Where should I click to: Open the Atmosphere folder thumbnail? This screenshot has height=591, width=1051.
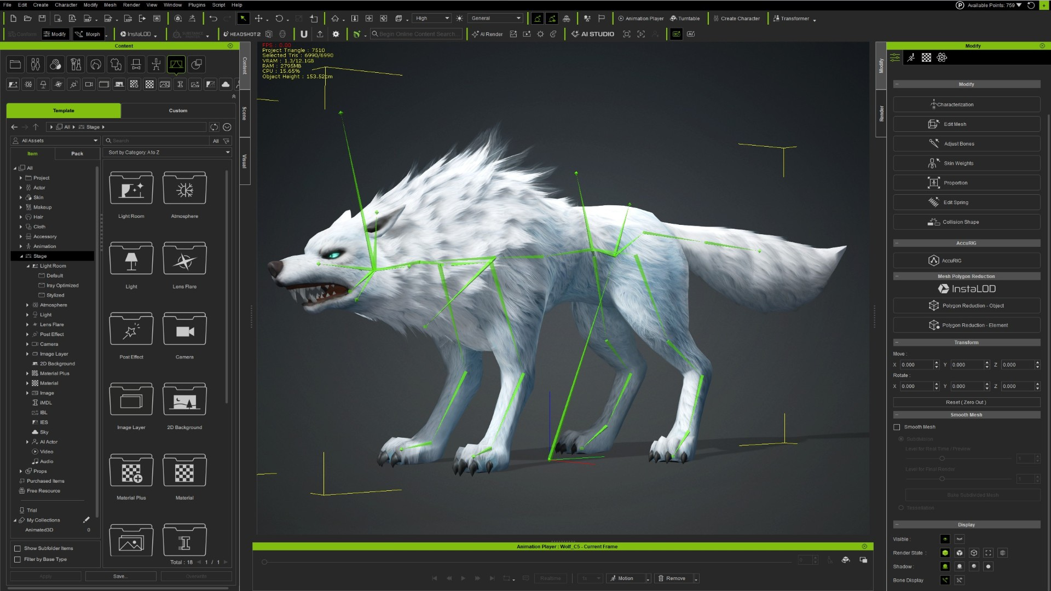184,189
